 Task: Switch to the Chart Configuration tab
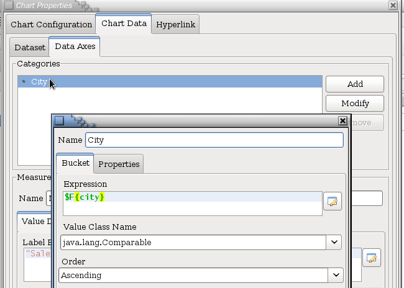click(51, 25)
